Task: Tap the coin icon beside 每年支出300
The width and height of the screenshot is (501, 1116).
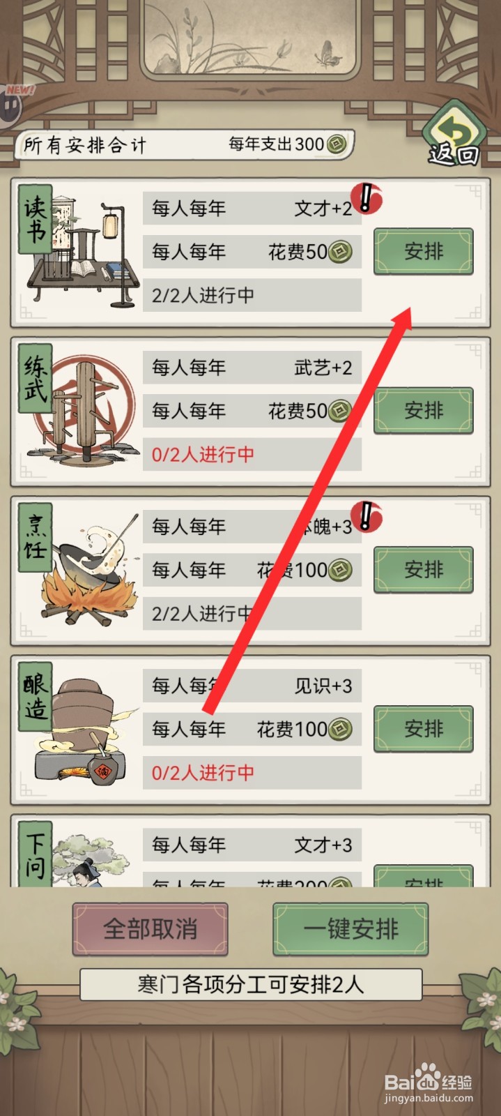Action: click(x=337, y=144)
